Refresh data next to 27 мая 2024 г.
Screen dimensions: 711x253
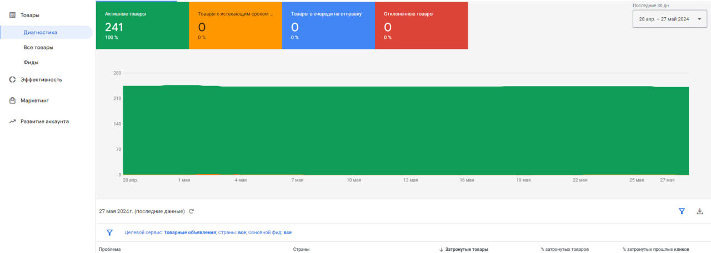pos(192,211)
